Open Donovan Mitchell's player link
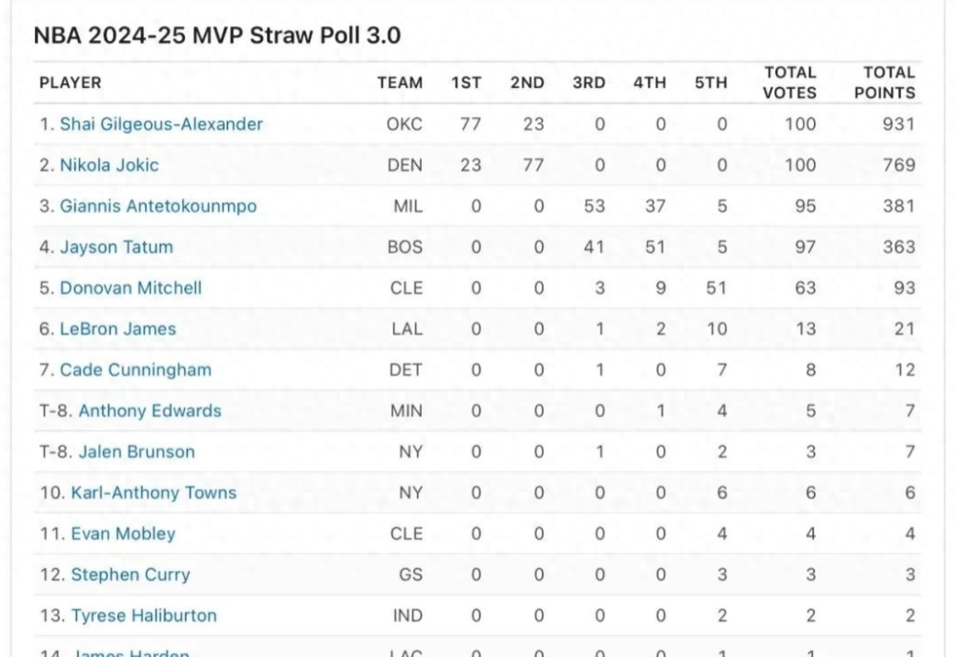Screen dimensions: 956x657 click(x=131, y=288)
